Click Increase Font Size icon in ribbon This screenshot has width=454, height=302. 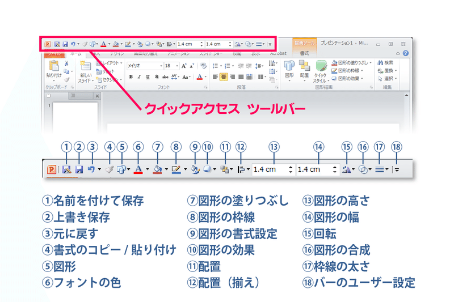[x=184, y=66]
